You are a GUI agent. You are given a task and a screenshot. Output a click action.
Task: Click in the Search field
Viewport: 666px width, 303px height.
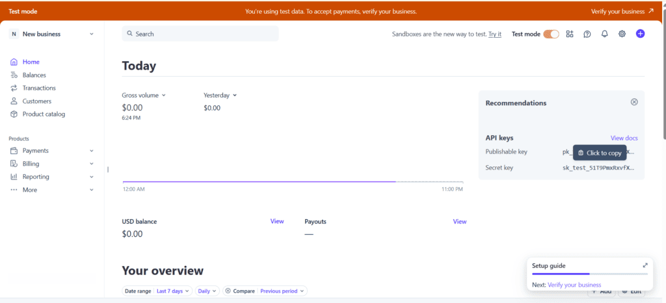(x=200, y=34)
